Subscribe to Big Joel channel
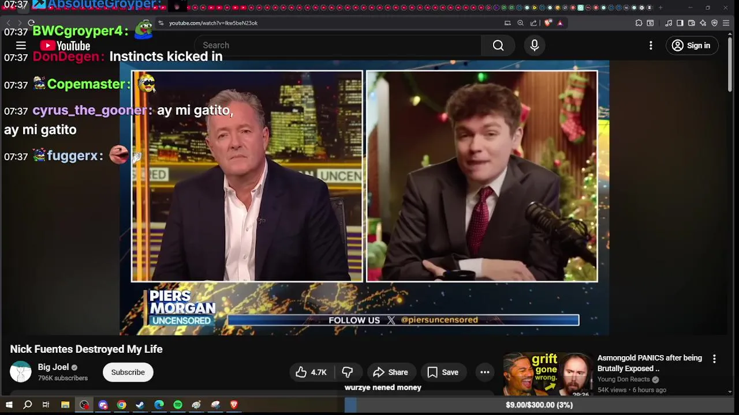 coord(128,372)
